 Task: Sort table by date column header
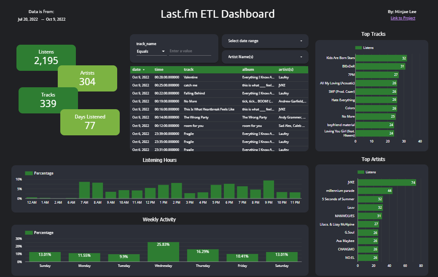[137, 70]
